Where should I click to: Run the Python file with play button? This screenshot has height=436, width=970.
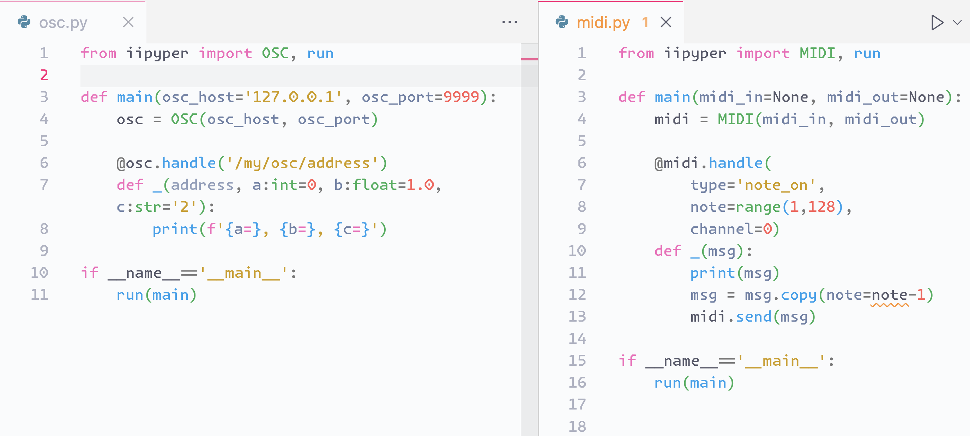(x=937, y=22)
